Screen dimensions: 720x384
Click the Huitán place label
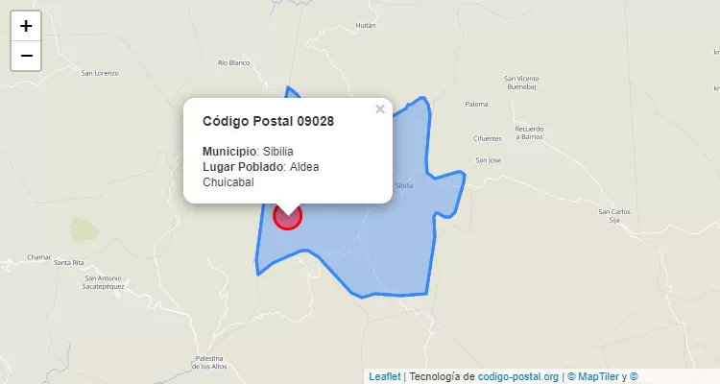click(366, 26)
